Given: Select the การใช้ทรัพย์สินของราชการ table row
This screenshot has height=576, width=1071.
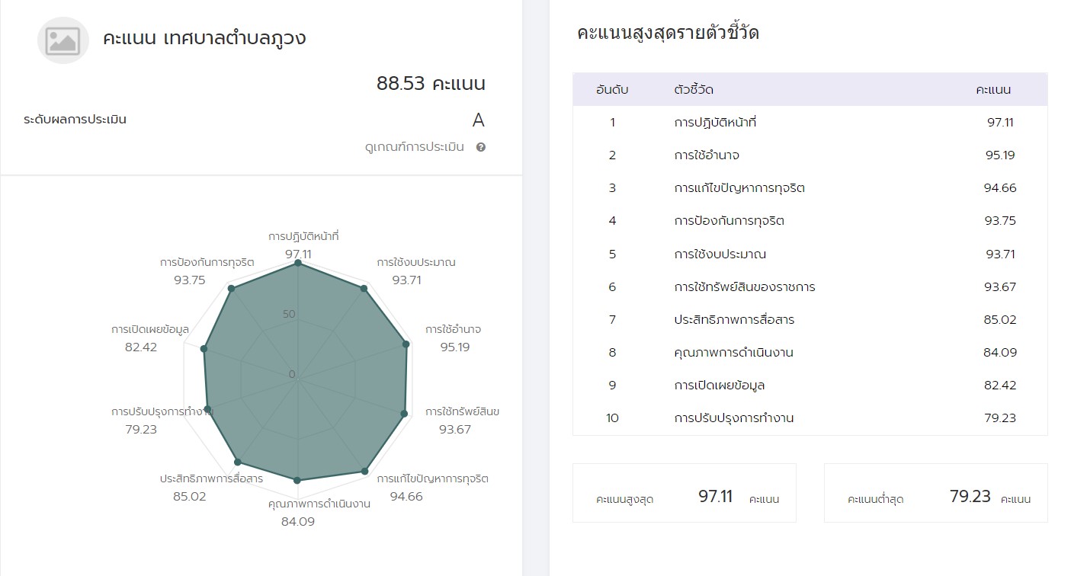Looking at the screenshot, I should tap(810, 286).
